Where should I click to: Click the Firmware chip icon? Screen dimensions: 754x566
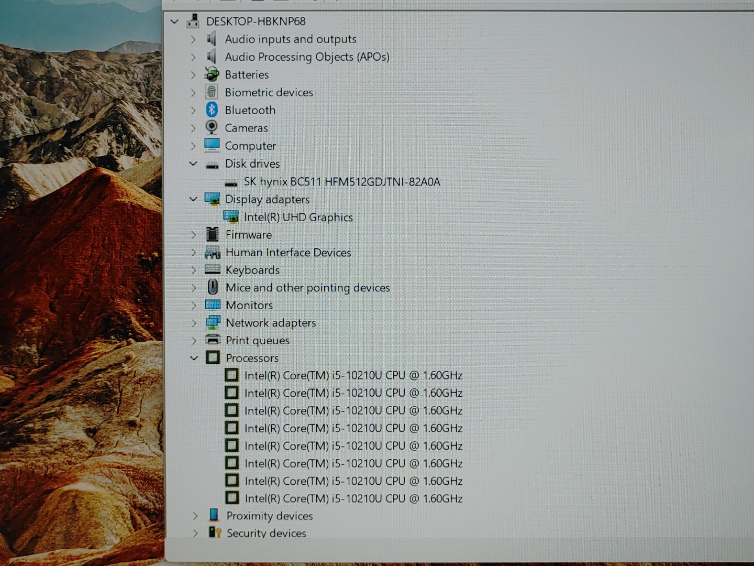click(x=212, y=234)
